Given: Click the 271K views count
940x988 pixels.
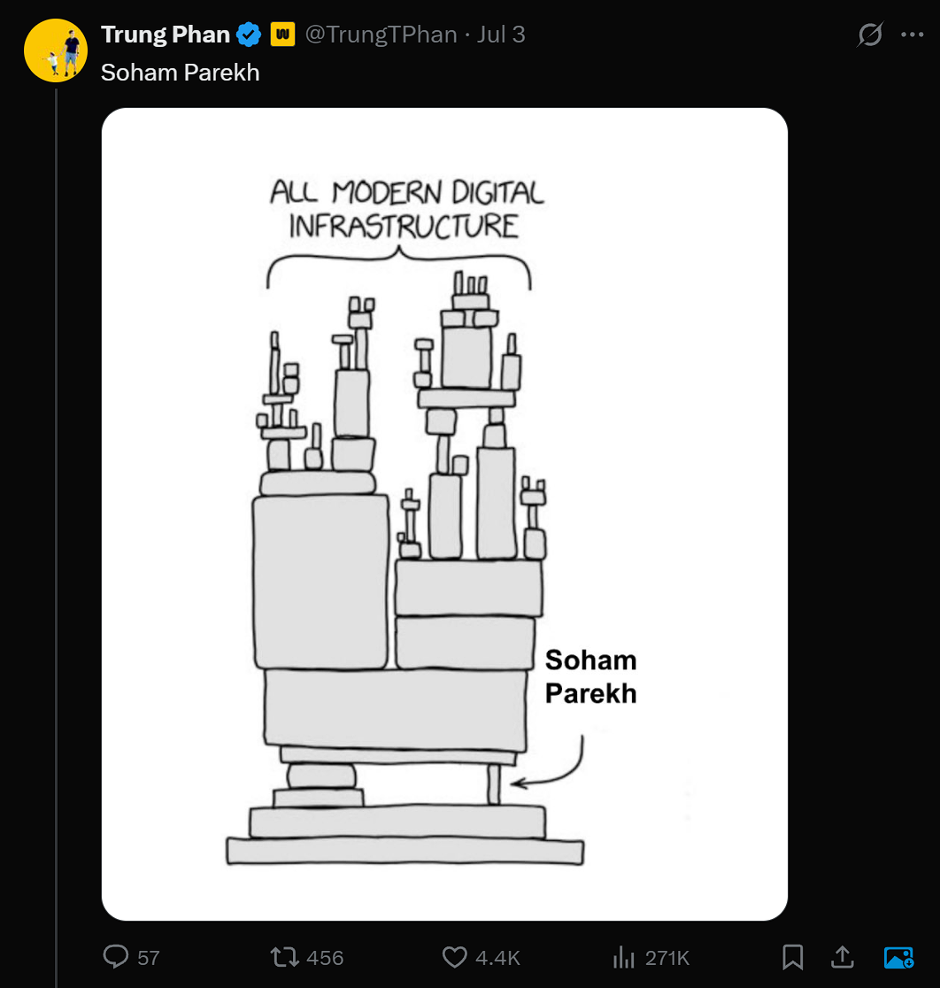Looking at the screenshot, I should [667, 958].
